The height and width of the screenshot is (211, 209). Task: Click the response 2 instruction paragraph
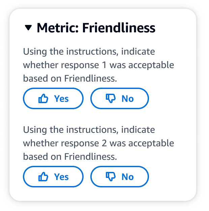tap(98, 143)
